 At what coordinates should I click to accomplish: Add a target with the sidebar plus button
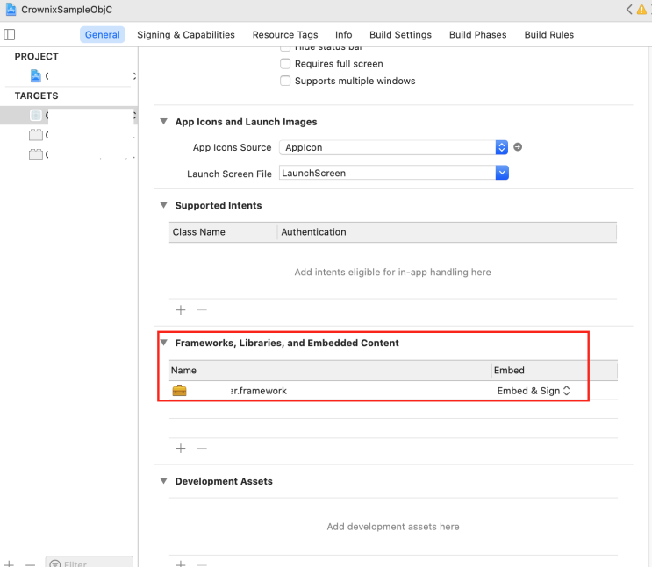(x=9, y=564)
